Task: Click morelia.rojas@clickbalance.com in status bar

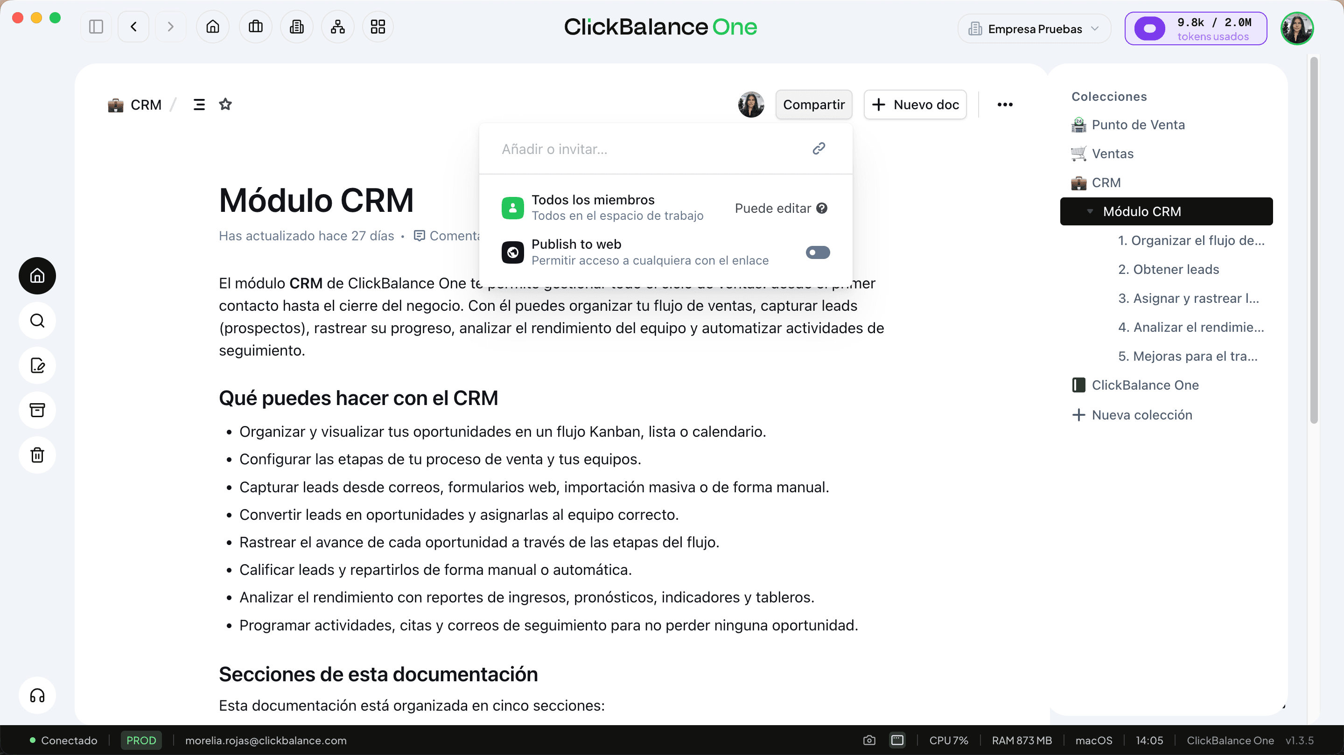Action: 266,741
